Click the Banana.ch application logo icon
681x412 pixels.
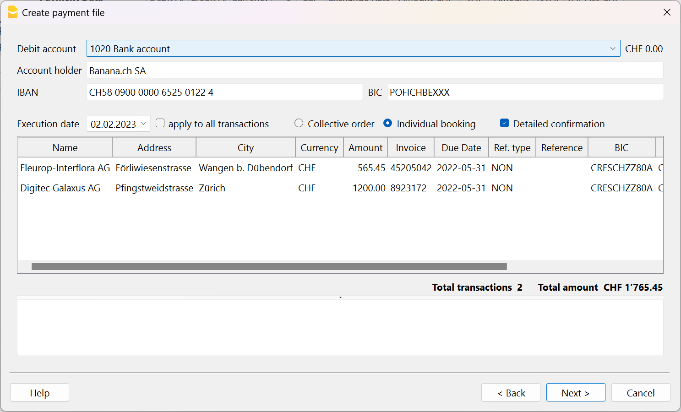(13, 12)
